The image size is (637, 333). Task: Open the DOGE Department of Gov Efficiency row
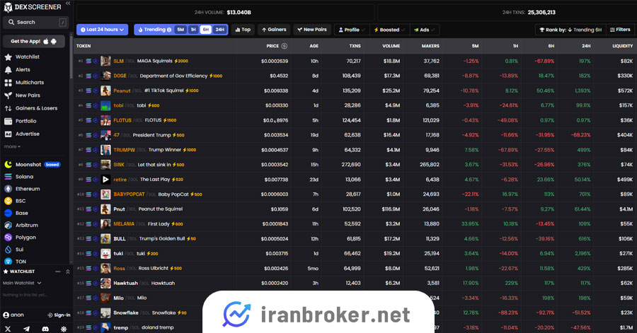tap(355, 76)
